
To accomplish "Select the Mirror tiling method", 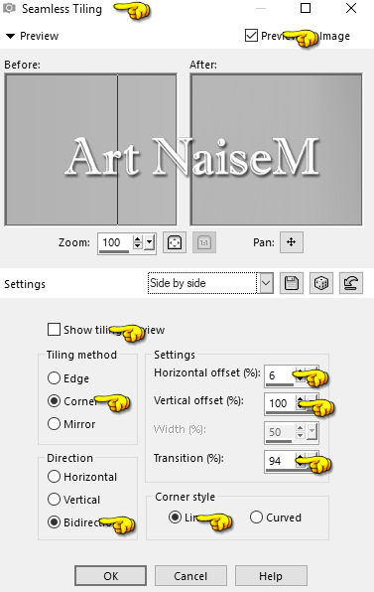I will (x=54, y=423).
